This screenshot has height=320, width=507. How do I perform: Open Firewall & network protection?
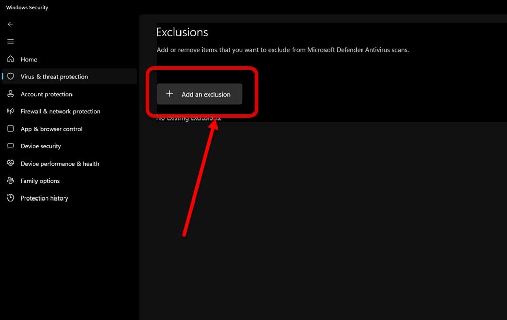click(69, 111)
